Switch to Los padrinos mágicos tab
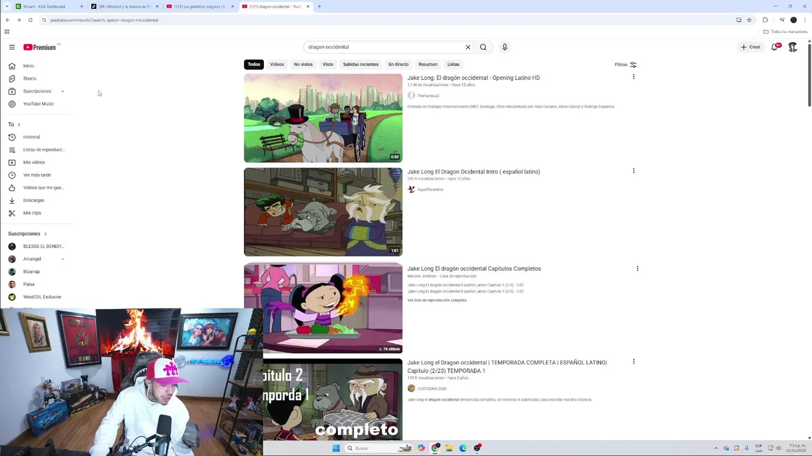This screenshot has height=456, width=812. pyautogui.click(x=200, y=6)
